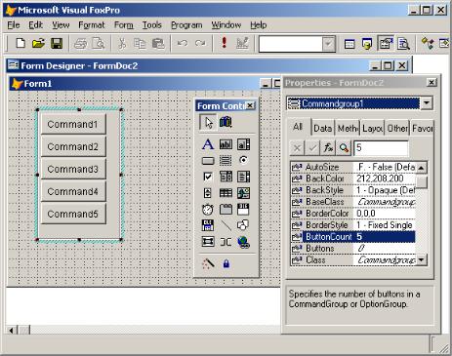Accept the property value with the checkmark
The height and width of the screenshot is (356, 452).
[312, 148]
